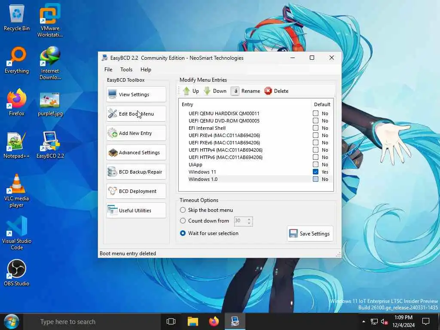This screenshot has width=440, height=330.
Task: Move entry Up with green arrow
Action: pyautogui.click(x=191, y=91)
